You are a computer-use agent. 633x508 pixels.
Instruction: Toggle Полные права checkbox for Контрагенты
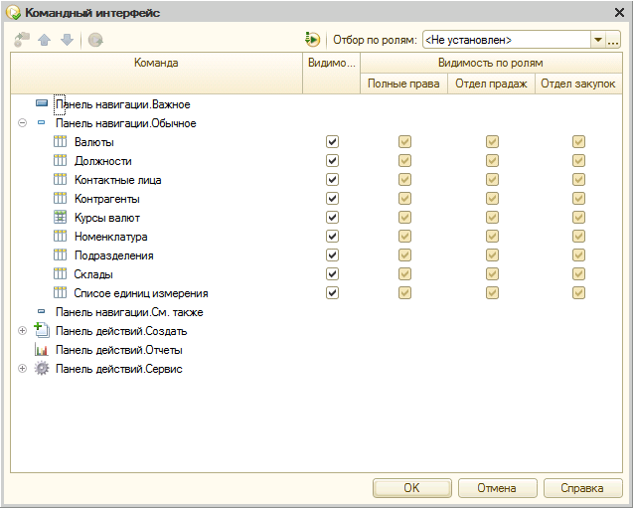point(403,199)
